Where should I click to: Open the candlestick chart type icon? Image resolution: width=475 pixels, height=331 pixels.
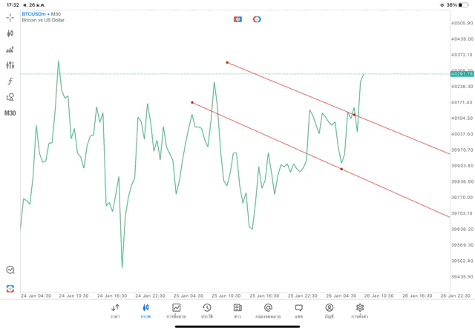[10, 33]
